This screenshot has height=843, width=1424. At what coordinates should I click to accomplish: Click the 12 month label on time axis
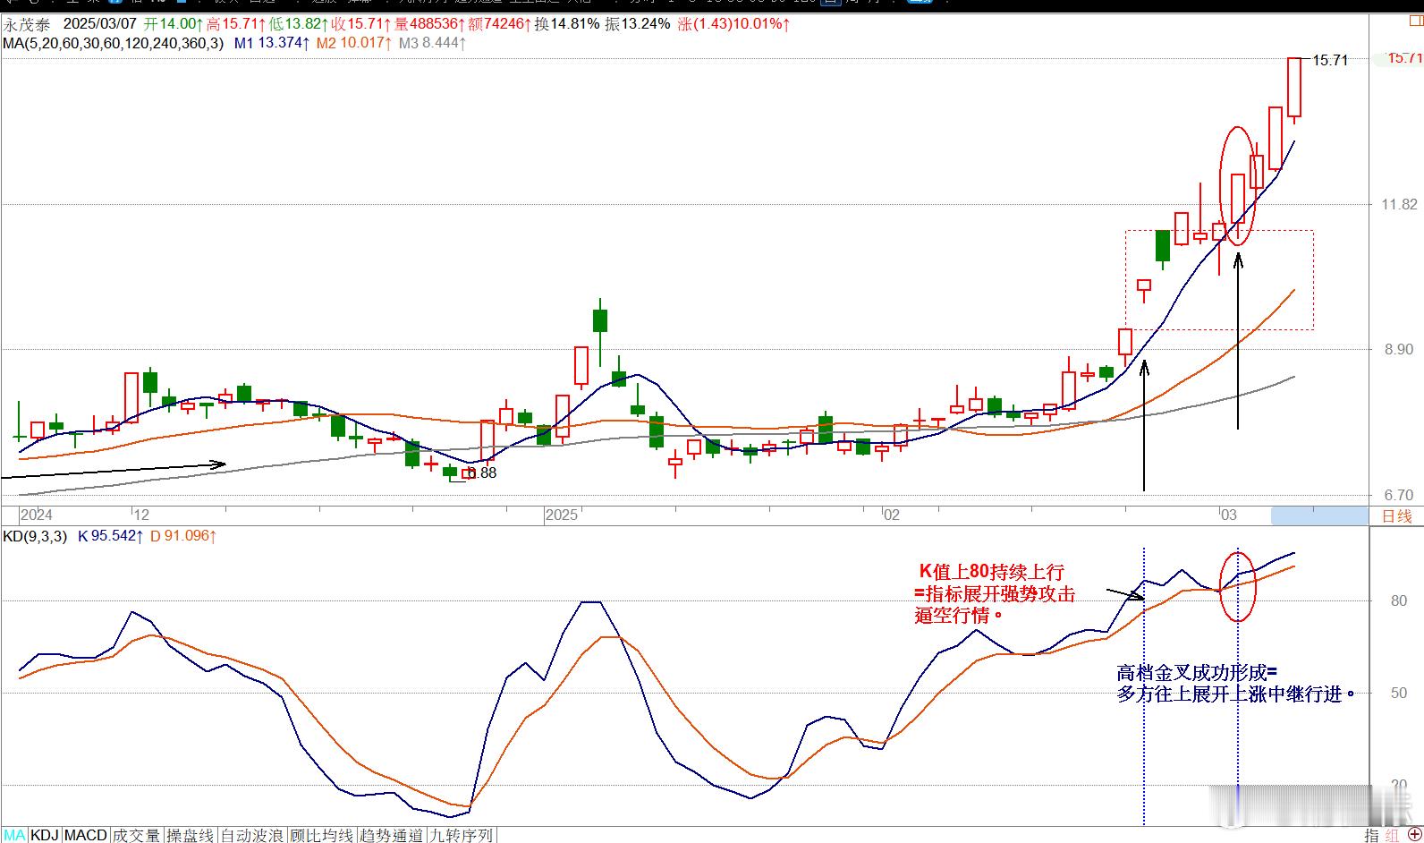tap(140, 515)
